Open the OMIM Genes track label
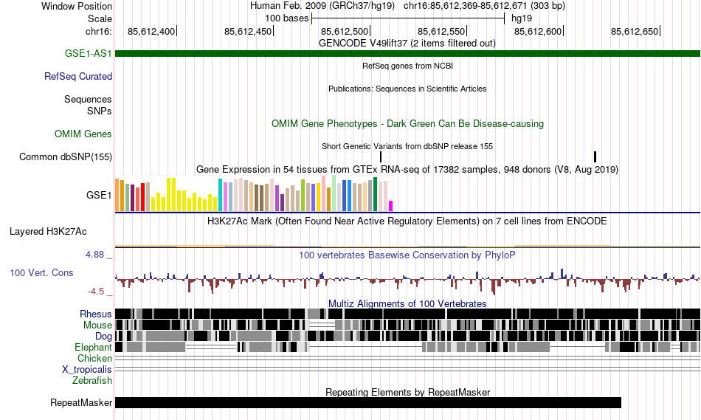The height and width of the screenshot is (420, 701). [x=83, y=134]
